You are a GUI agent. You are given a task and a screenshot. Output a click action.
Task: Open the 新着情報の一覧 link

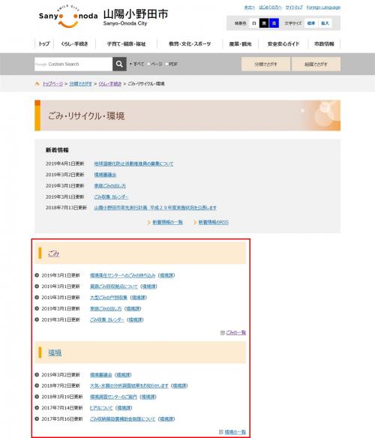(168, 222)
